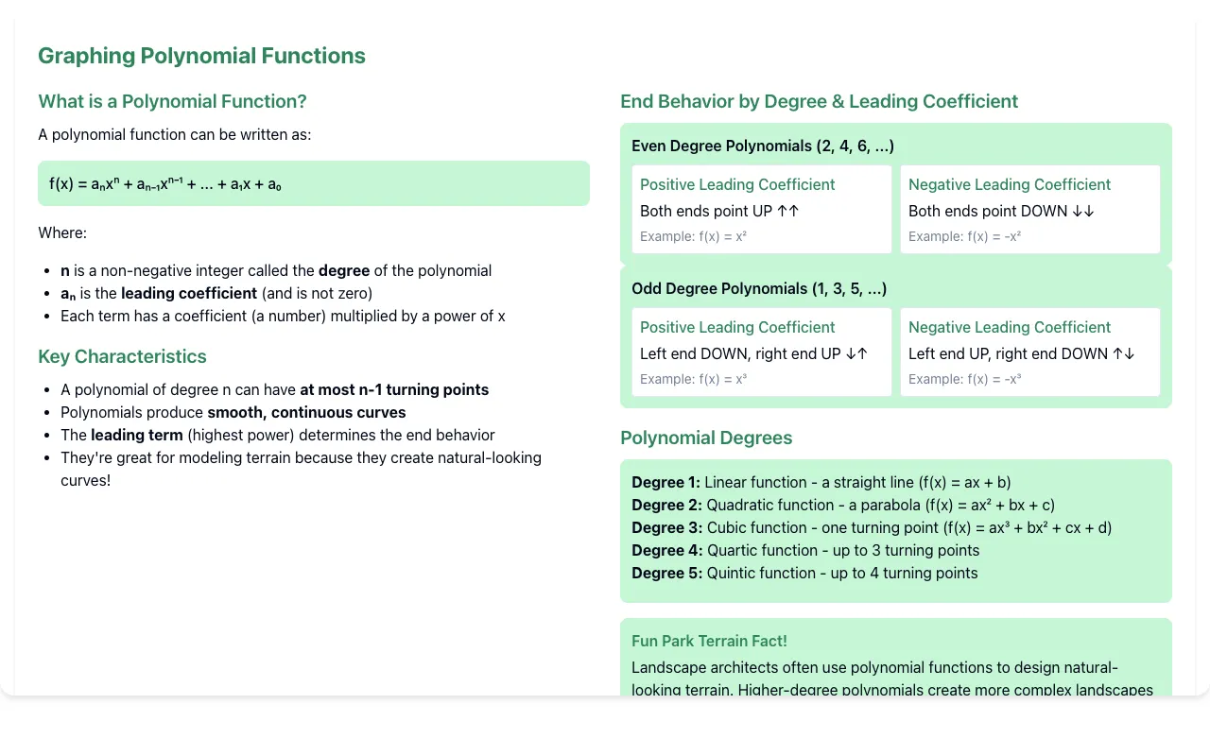
Task: Click the Polynomial Degrees heading
Action: tap(706, 438)
